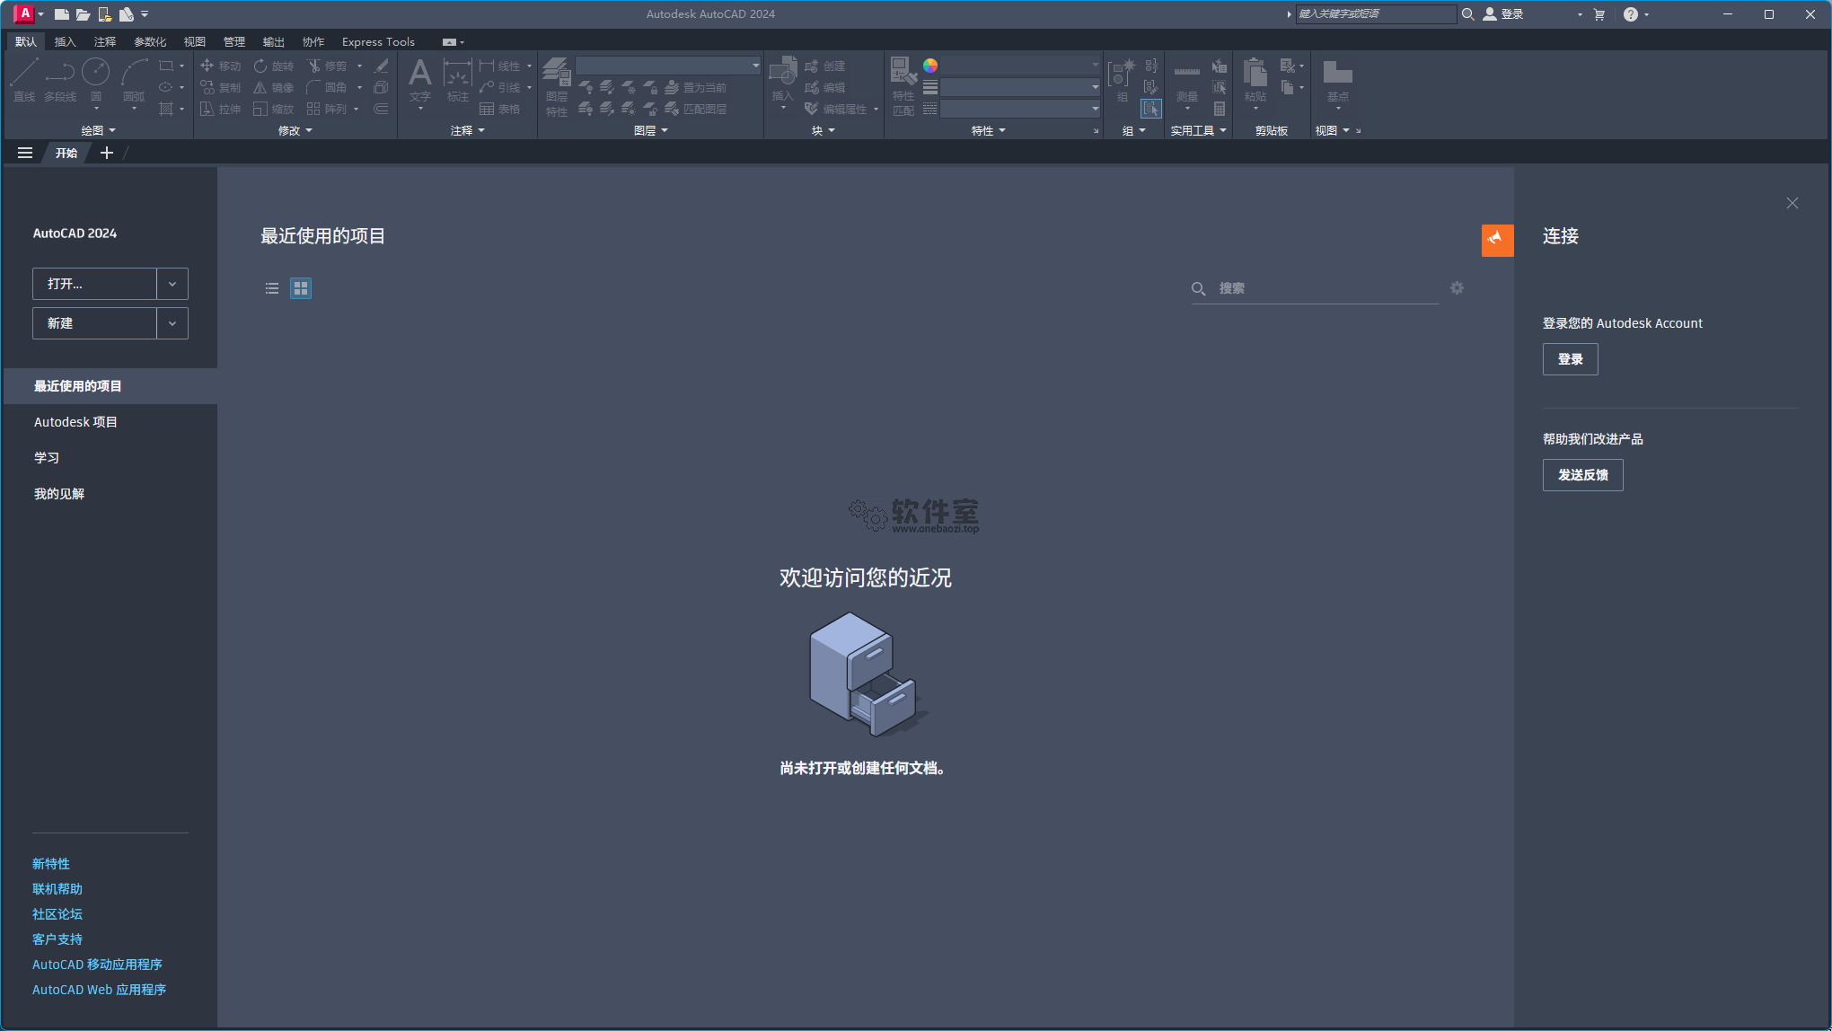Expand the 图层 (Layers) panel
The image size is (1832, 1031).
coord(651,130)
